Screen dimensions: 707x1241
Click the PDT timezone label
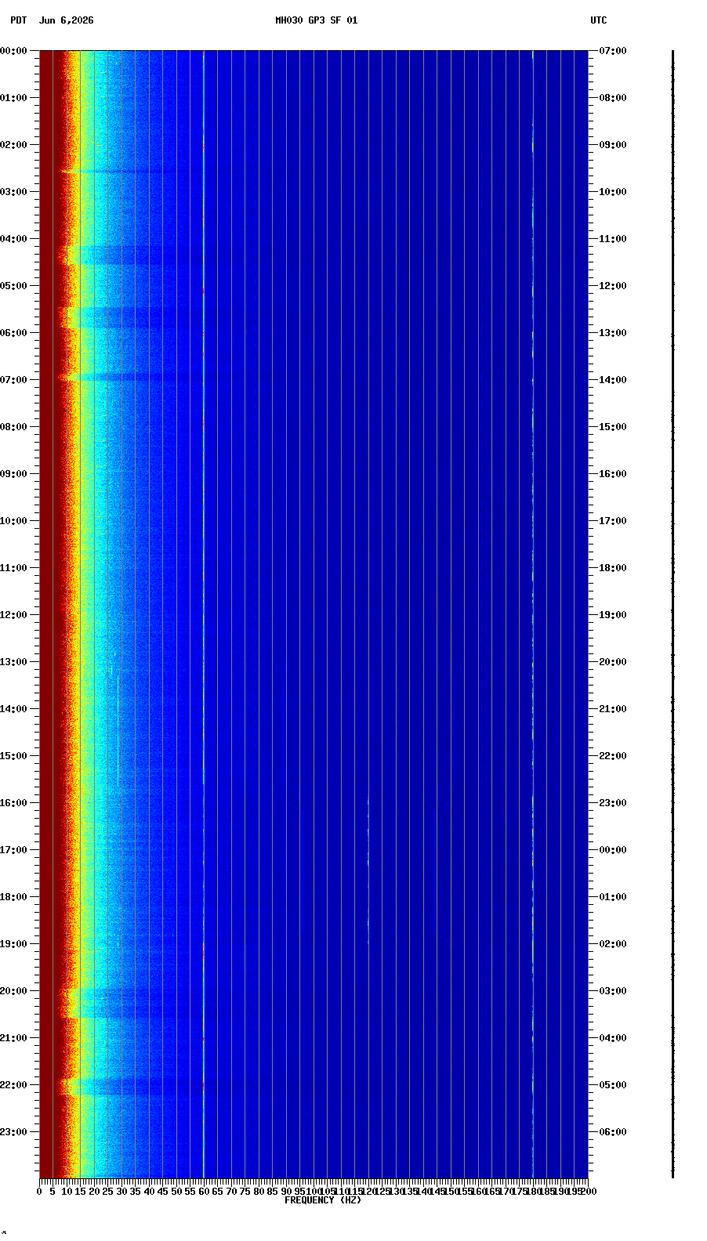[18, 20]
